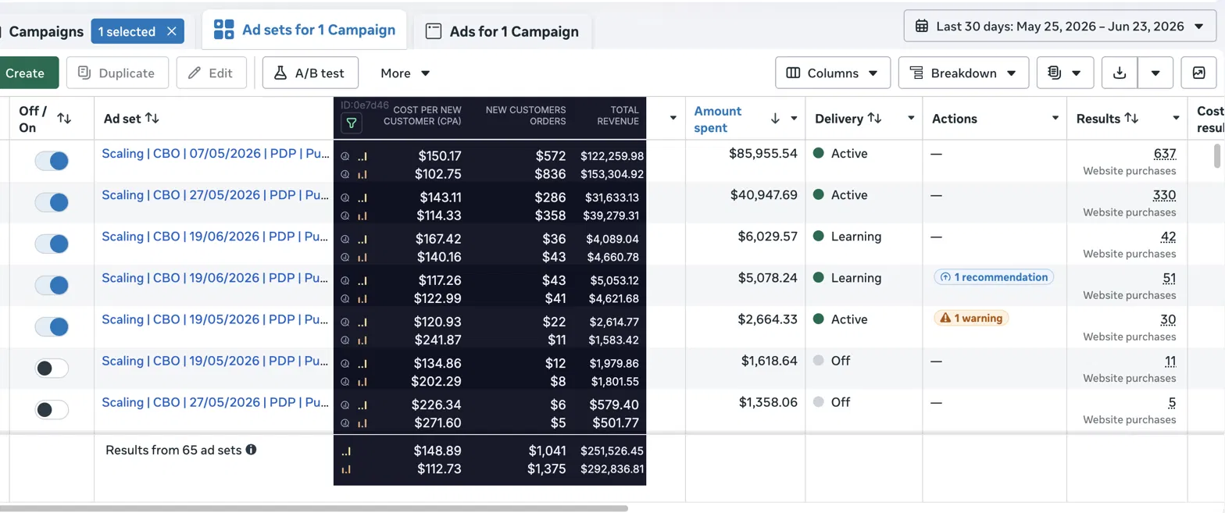
Task: Open the Columns dropdown
Action: 833,73
